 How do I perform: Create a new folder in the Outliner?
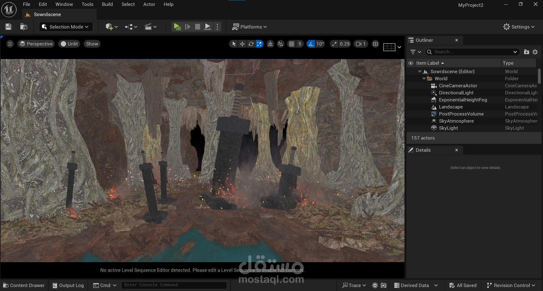[526, 52]
